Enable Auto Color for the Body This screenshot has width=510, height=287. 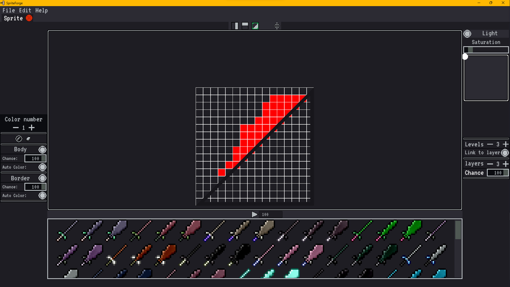coord(42,167)
